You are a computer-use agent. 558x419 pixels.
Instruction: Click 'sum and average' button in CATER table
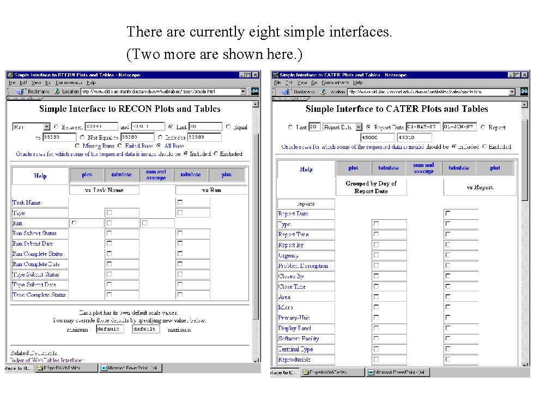coord(423,168)
